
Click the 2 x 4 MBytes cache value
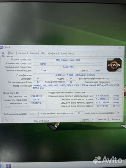coord(102,106)
